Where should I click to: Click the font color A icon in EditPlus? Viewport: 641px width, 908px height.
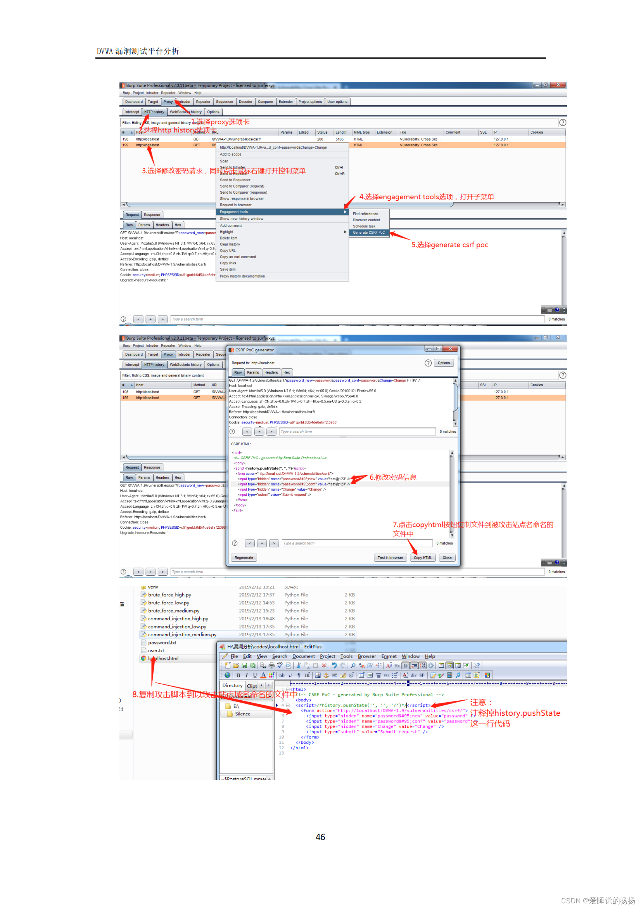point(263,675)
